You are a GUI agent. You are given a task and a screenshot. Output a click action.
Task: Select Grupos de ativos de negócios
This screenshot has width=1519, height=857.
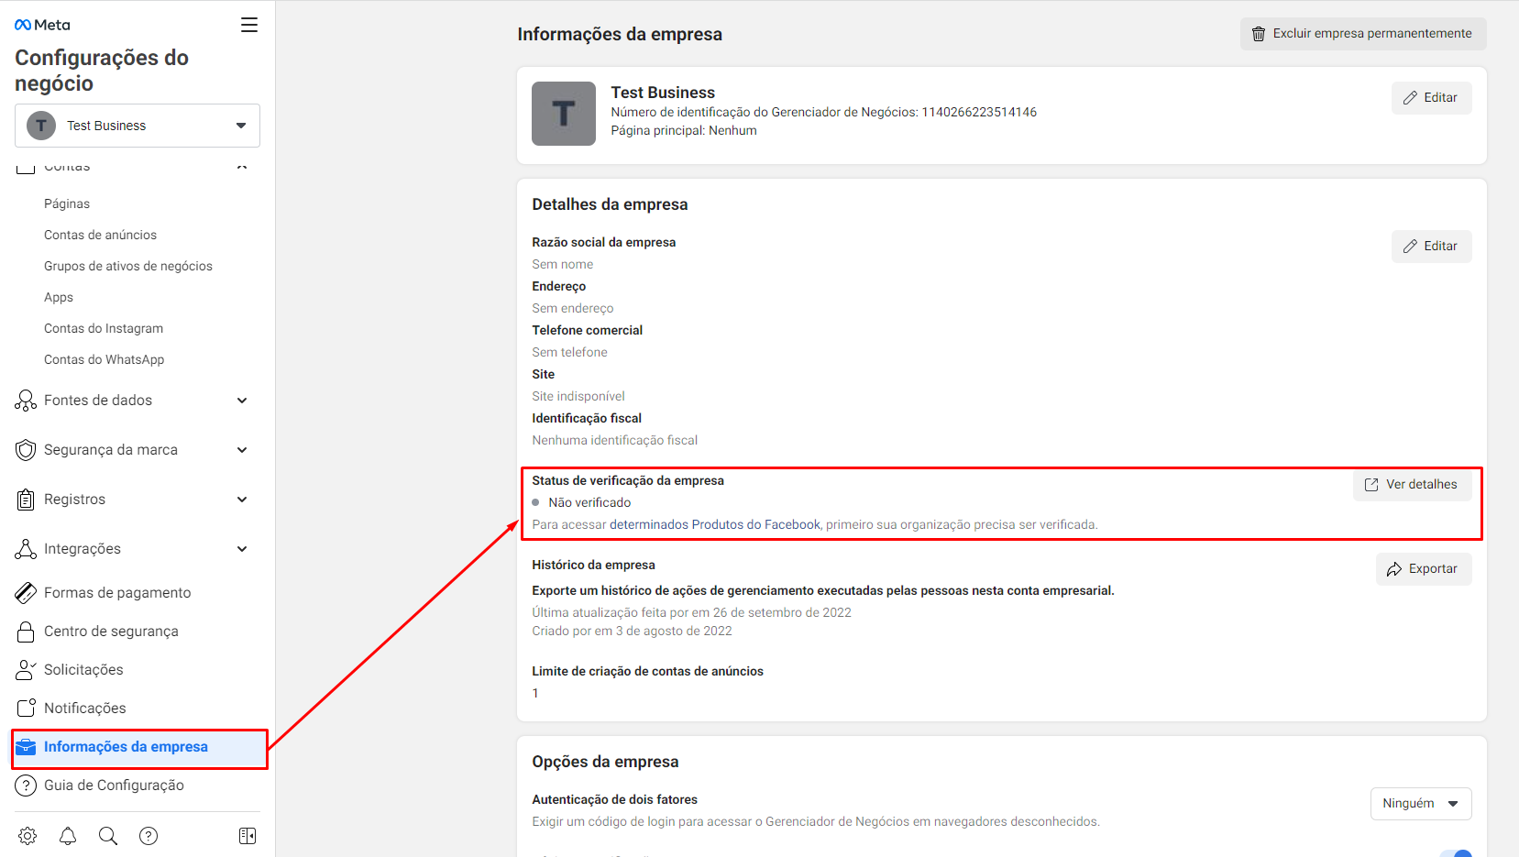coord(128,266)
